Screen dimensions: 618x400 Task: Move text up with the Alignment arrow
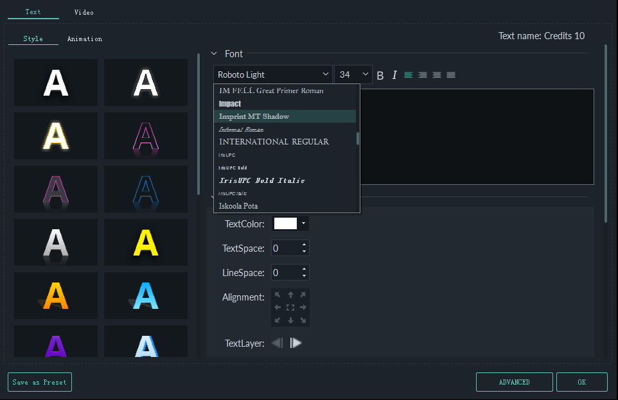(290, 295)
